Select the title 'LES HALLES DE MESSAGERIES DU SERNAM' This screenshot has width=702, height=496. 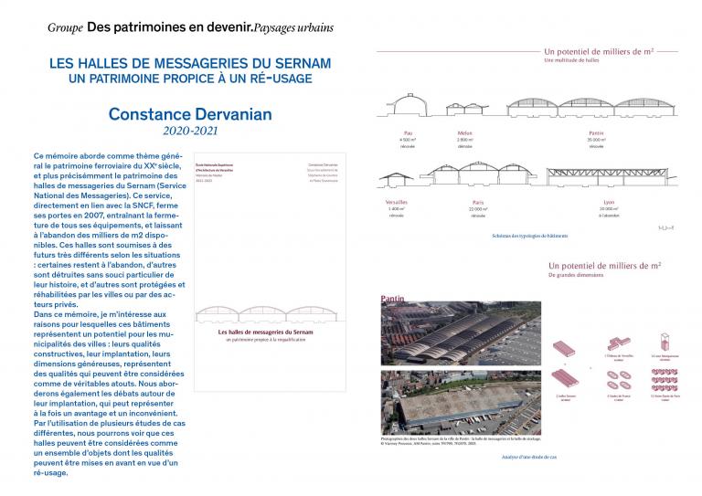click(190, 63)
